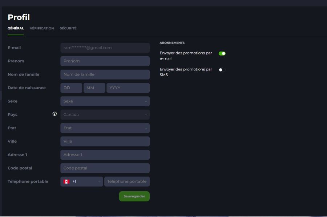The height and width of the screenshot is (217, 327).
Task: Focus the Téléphone portable number field
Action: [x=127, y=181]
